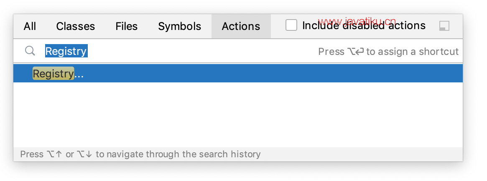This screenshot has width=487, height=181.
Task: Open the Classes tab
Action: 76,26
